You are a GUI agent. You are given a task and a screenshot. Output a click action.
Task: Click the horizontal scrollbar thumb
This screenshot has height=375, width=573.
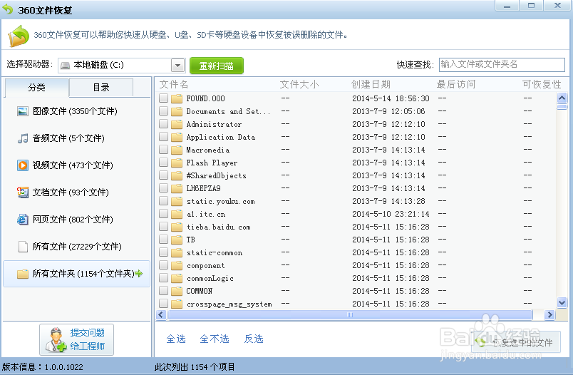pyautogui.click(x=350, y=314)
